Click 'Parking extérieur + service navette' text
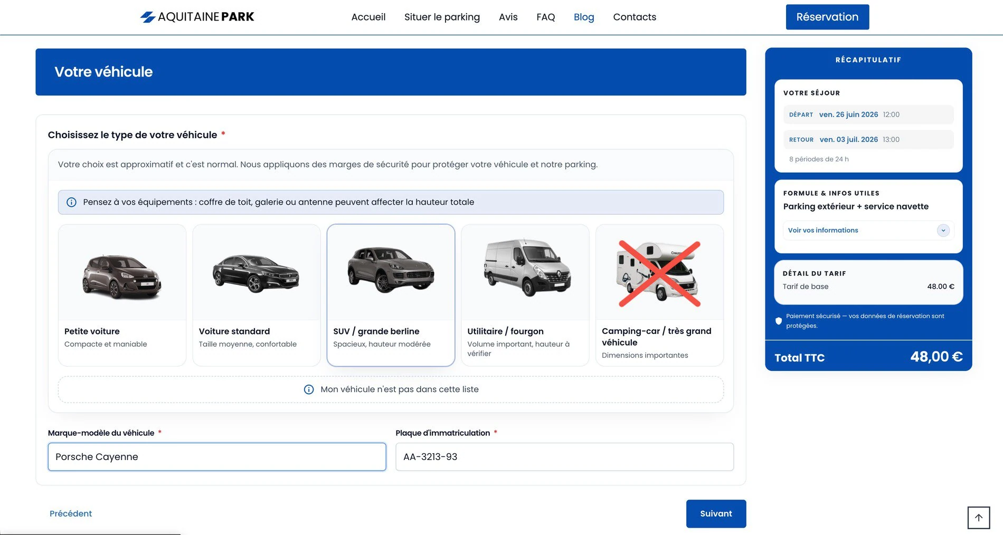1003x535 pixels. pos(856,207)
